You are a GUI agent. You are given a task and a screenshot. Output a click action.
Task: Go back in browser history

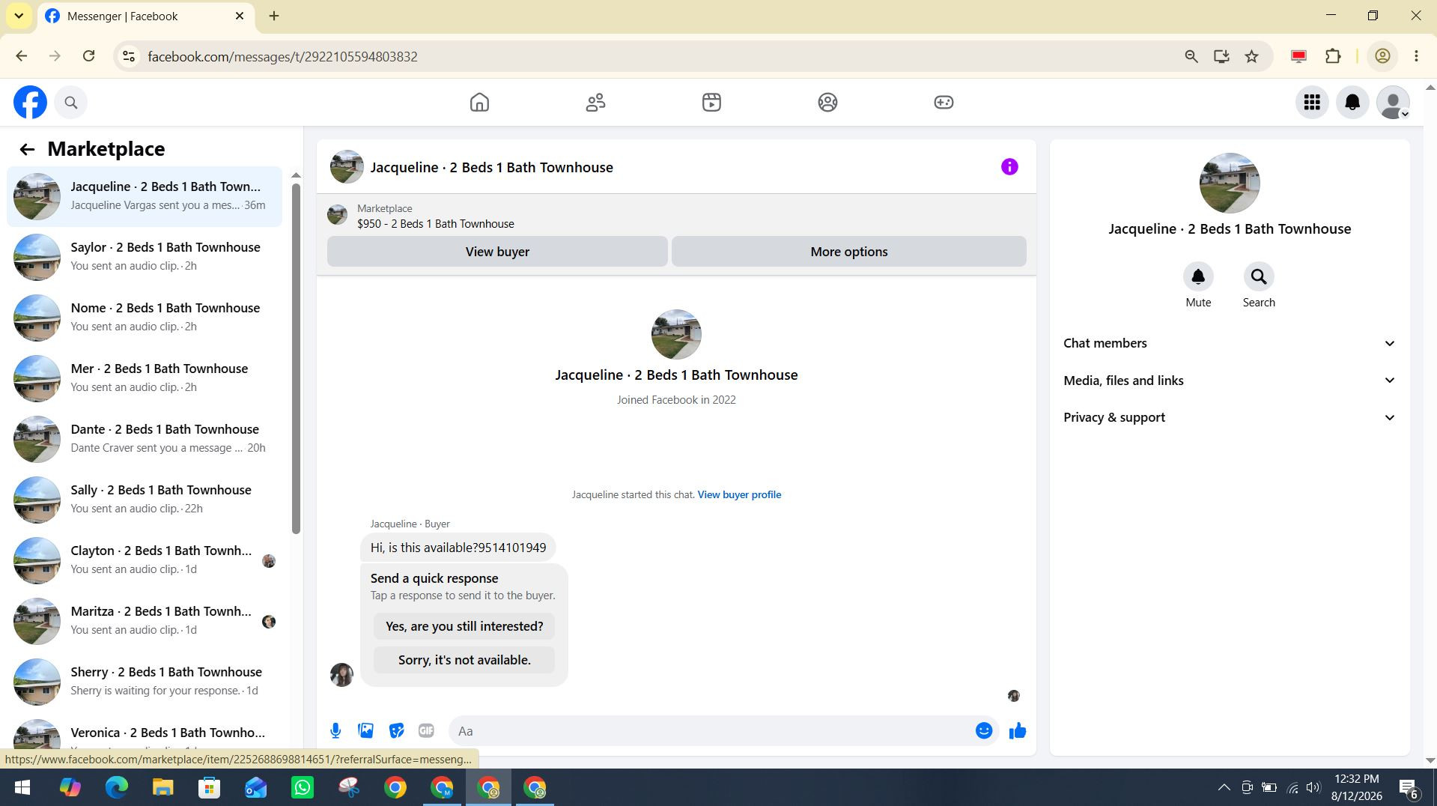pos(21,56)
